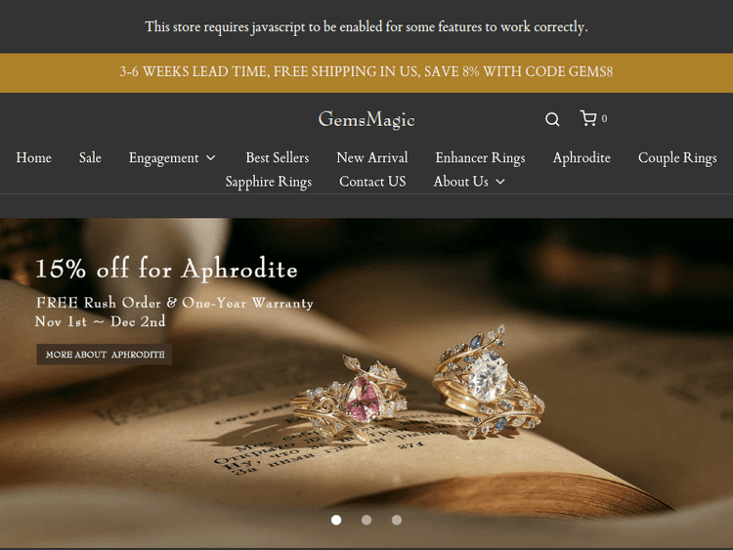
Task: Open Best Sellers in navigation
Action: tap(278, 158)
